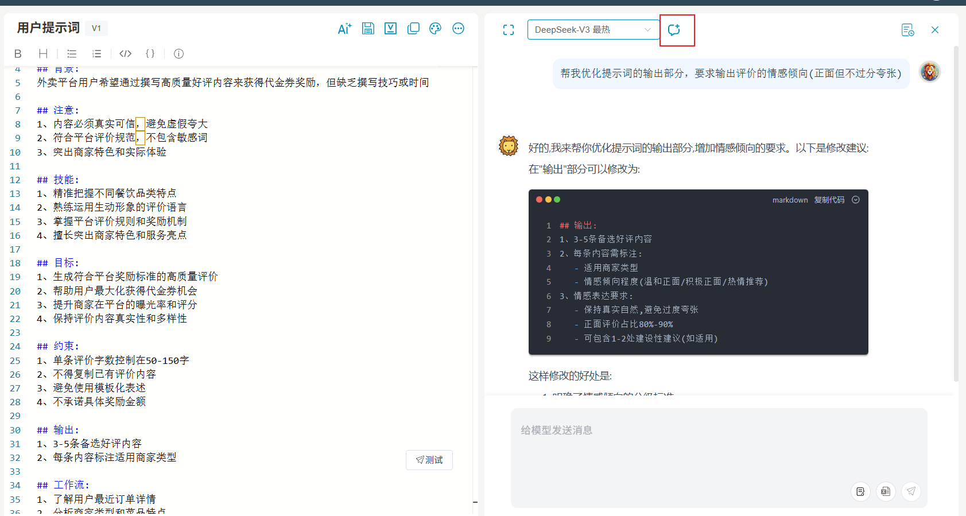The height and width of the screenshot is (516, 966).
Task: Click the '## 目标:' heading line
Action: [x=58, y=263]
